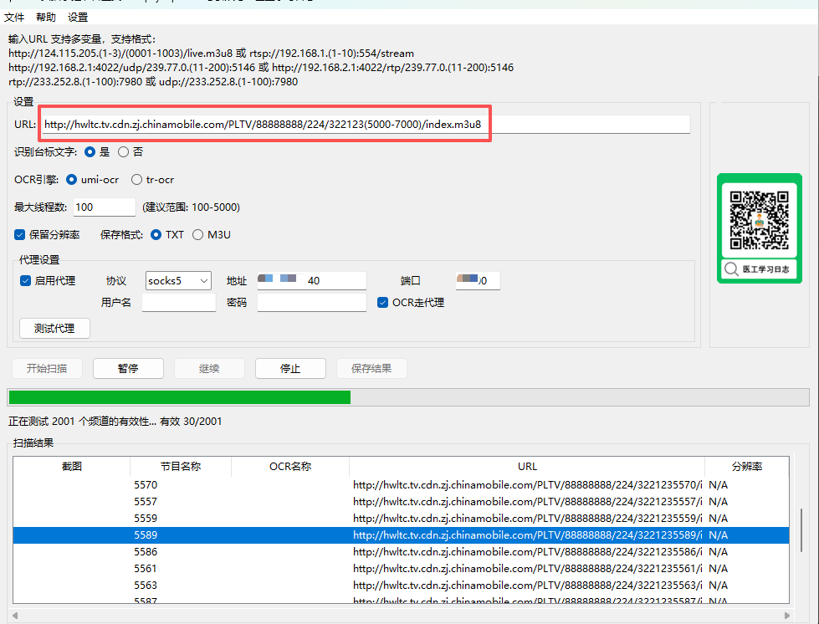Disable the 启用代理 checkbox
This screenshot has height=624, width=819.
click(x=26, y=281)
